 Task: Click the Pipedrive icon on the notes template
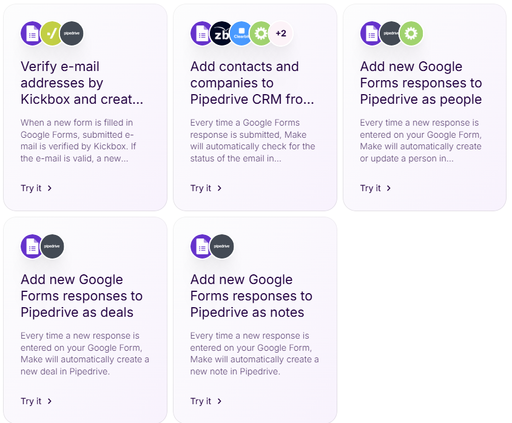221,246
